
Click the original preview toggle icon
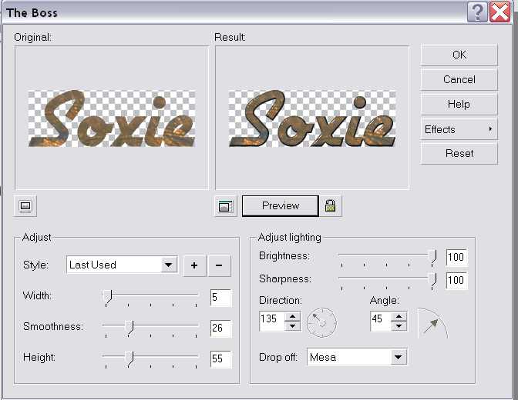click(x=25, y=206)
